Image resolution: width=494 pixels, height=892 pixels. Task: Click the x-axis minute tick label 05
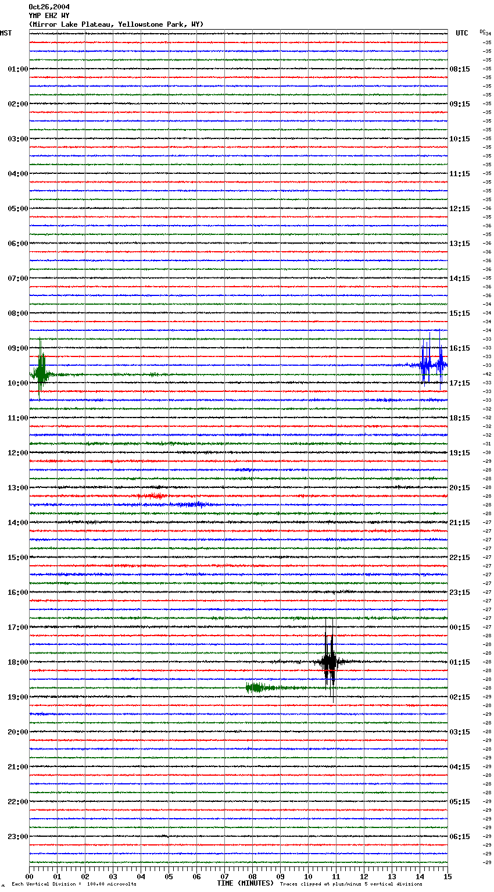(169, 876)
